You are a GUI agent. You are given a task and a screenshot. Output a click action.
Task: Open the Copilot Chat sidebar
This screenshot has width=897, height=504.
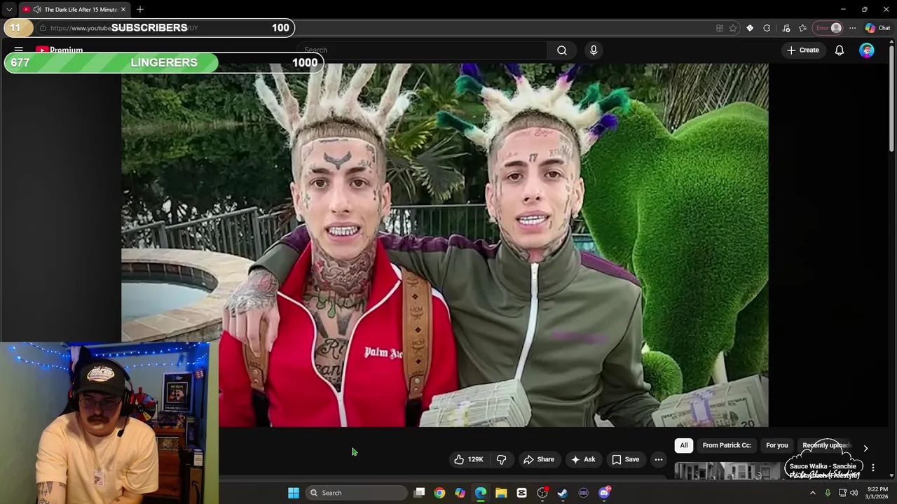pos(878,28)
